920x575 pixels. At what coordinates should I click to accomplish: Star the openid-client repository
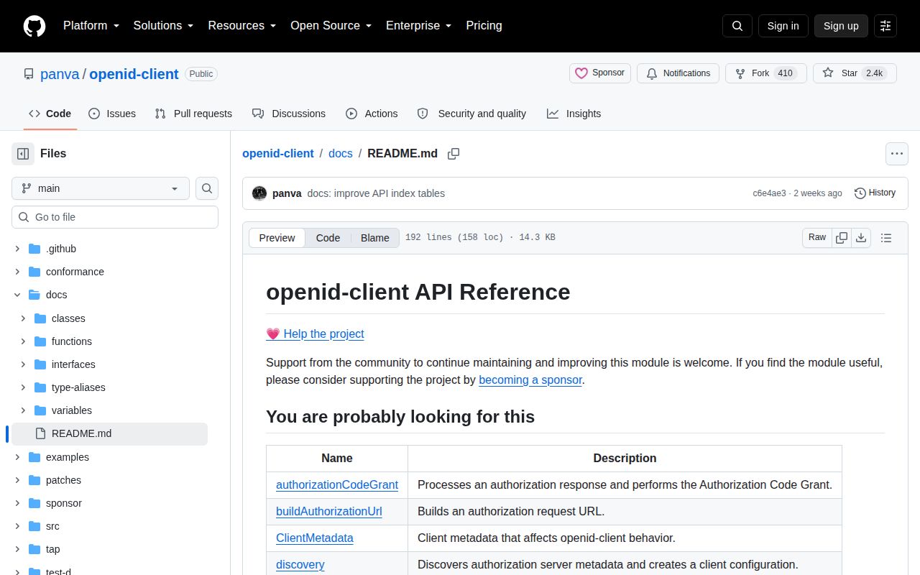point(855,73)
